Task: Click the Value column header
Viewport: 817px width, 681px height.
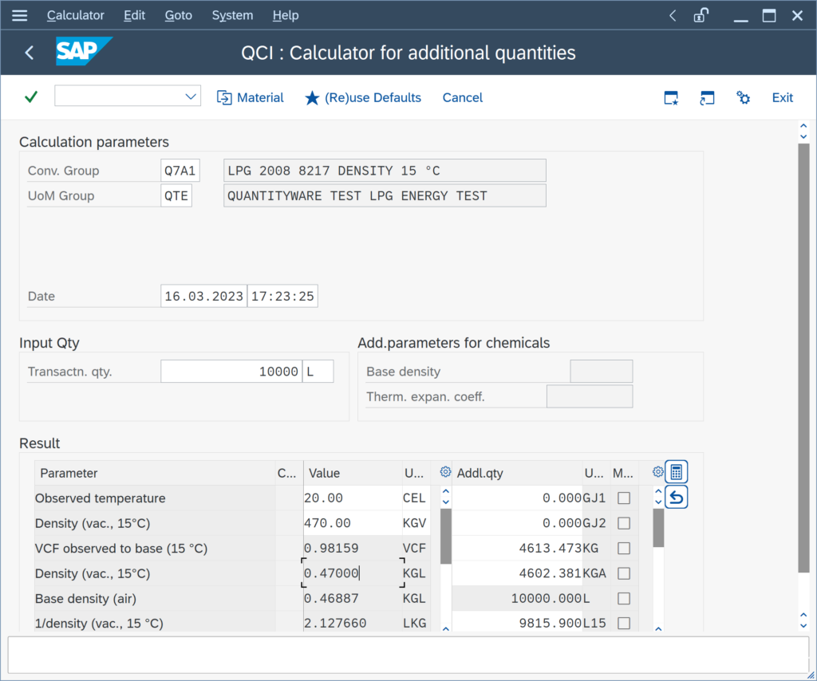Action: (352, 473)
